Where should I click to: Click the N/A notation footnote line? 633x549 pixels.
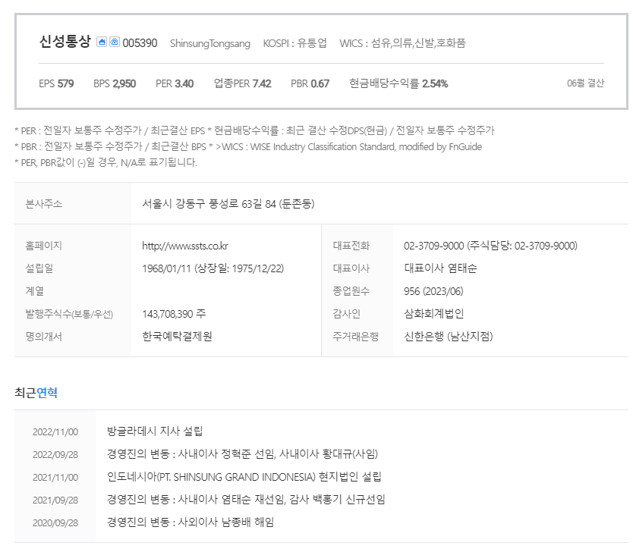pyautogui.click(x=106, y=162)
